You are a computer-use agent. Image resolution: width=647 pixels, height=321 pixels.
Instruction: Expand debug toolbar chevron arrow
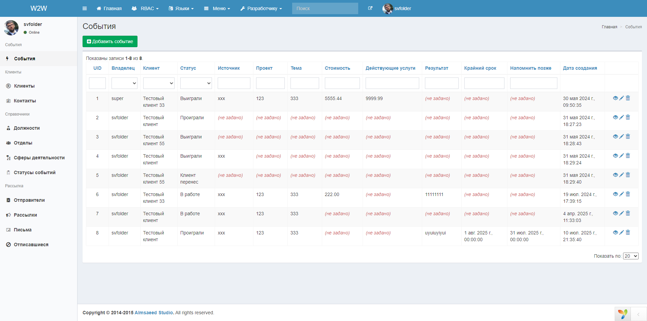pos(638,314)
